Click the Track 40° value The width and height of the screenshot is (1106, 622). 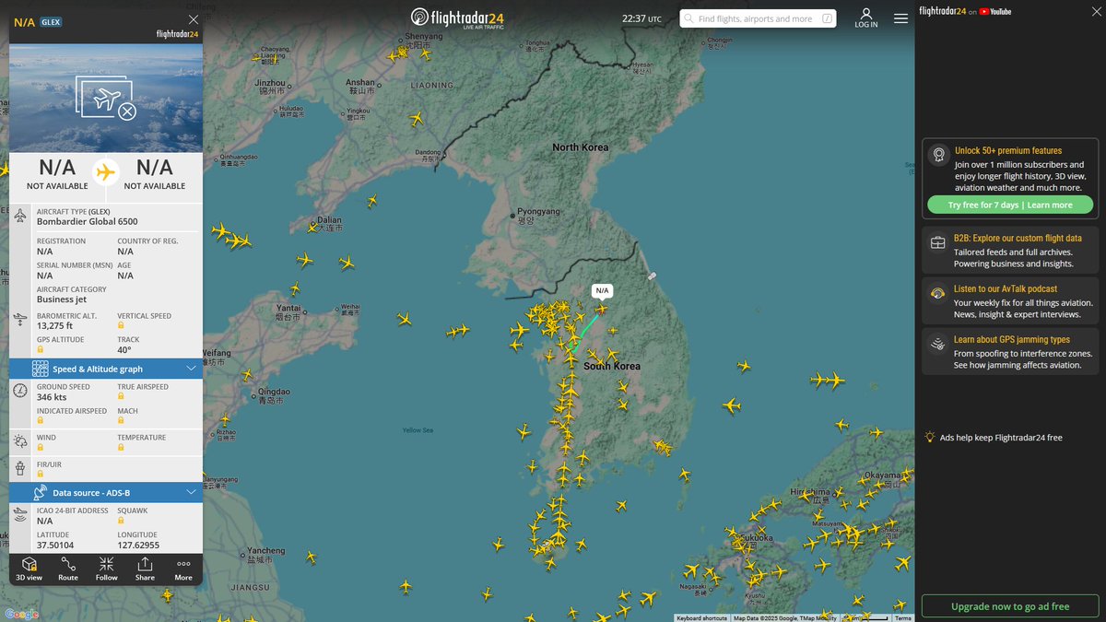coord(124,349)
